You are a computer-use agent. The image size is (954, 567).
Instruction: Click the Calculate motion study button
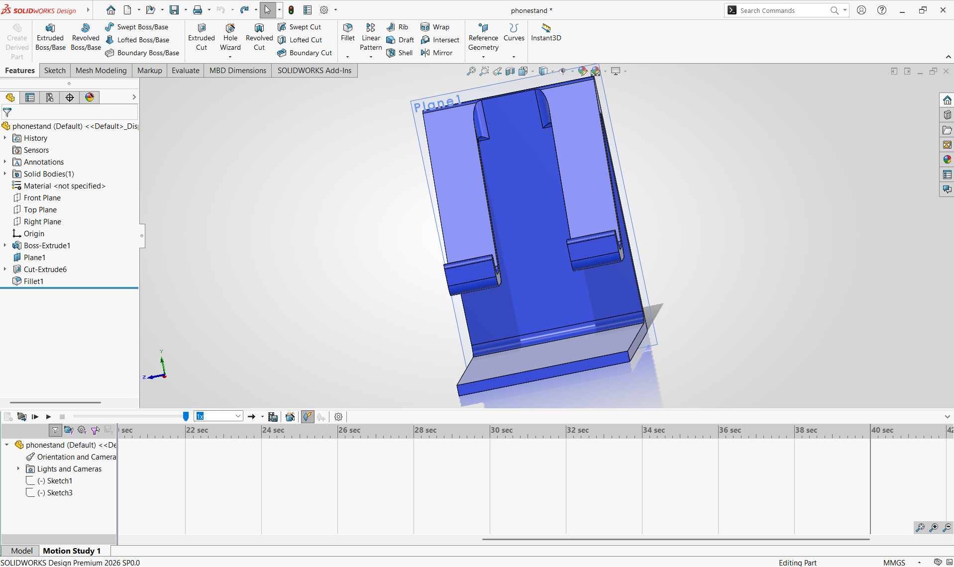[21, 417]
